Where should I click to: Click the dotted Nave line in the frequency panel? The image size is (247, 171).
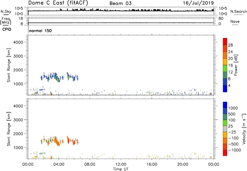pyautogui.click(x=121, y=18)
